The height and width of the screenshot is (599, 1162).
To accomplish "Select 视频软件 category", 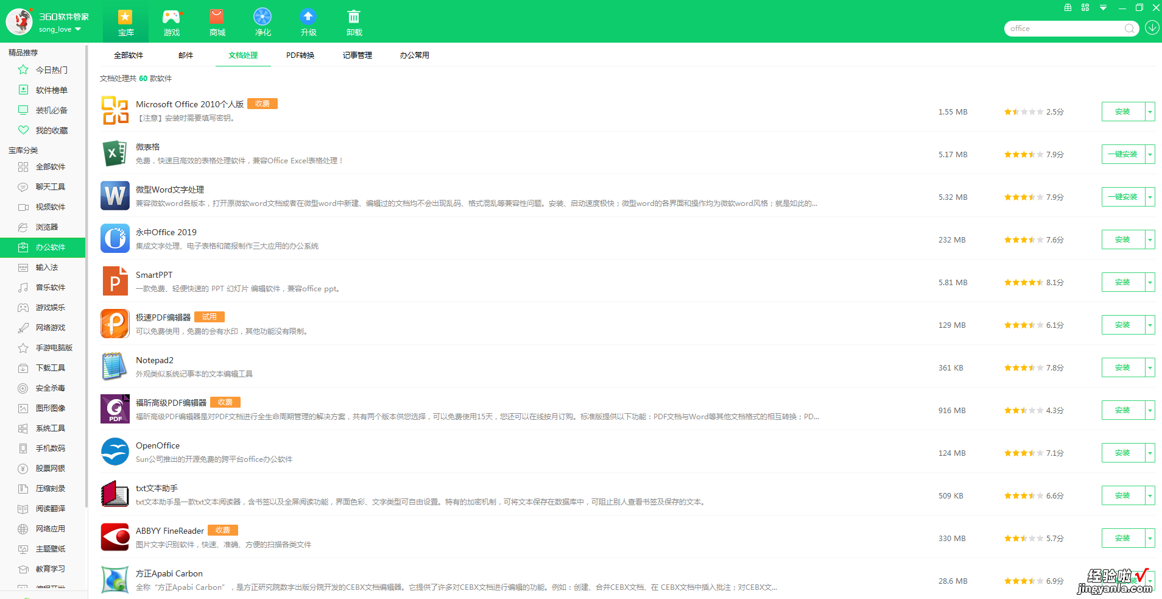I will click(x=43, y=207).
